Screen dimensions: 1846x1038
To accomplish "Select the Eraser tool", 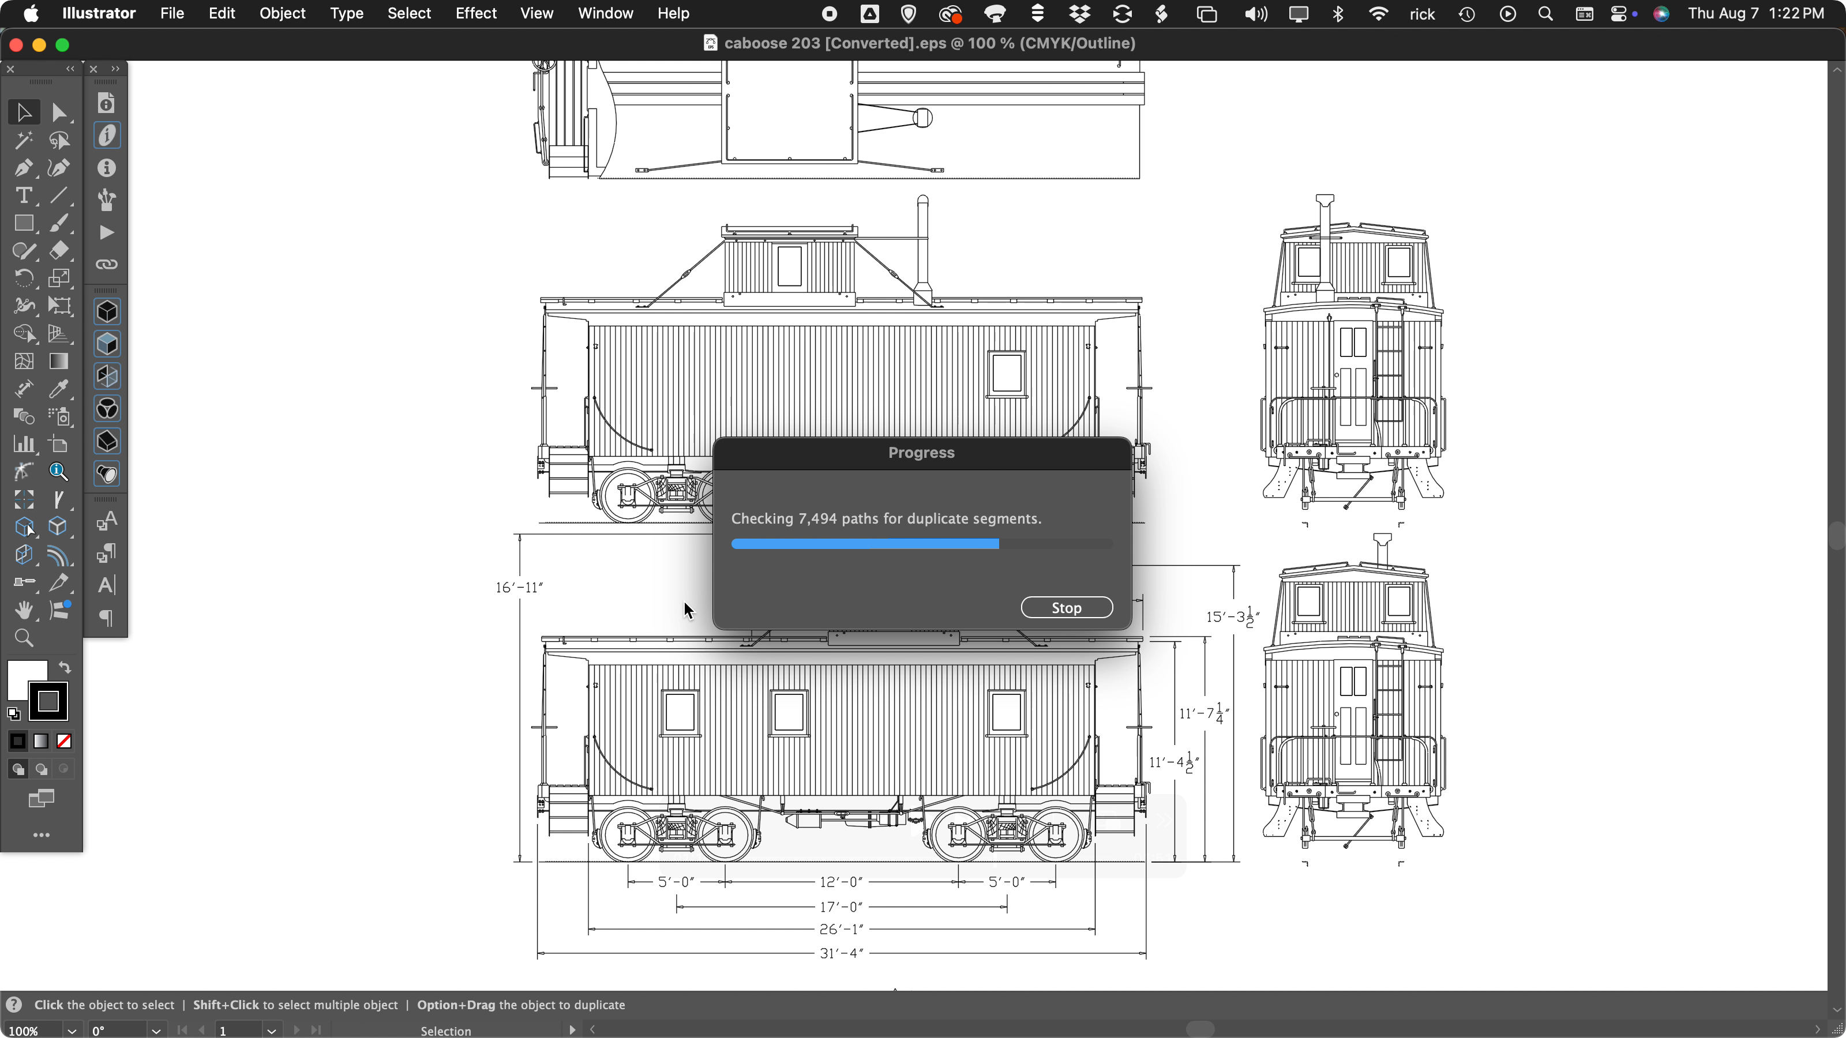I will pyautogui.click(x=59, y=251).
